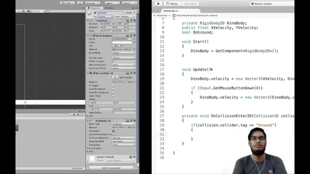Viewport: 310px width, 174px height.
Task: Switch to the Services tab
Action: point(108,8)
